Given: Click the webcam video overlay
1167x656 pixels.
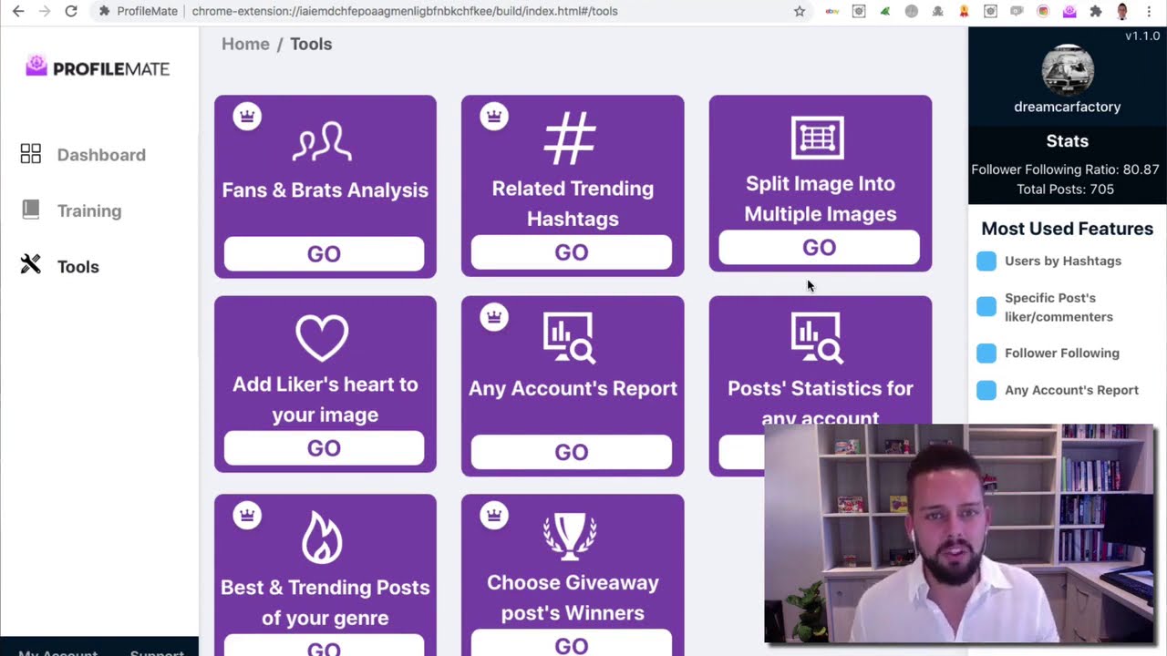Looking at the screenshot, I should pyautogui.click(x=959, y=533).
